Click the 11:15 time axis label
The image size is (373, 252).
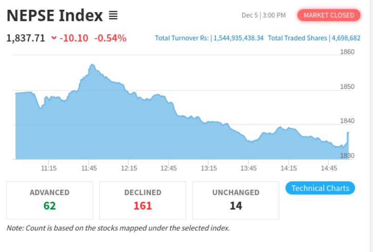point(49,168)
